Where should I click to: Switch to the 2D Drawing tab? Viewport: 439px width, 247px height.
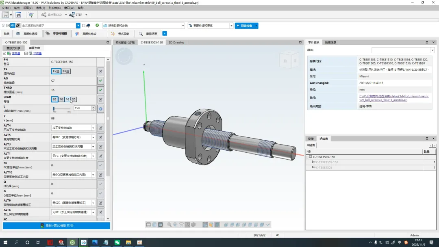tap(176, 42)
